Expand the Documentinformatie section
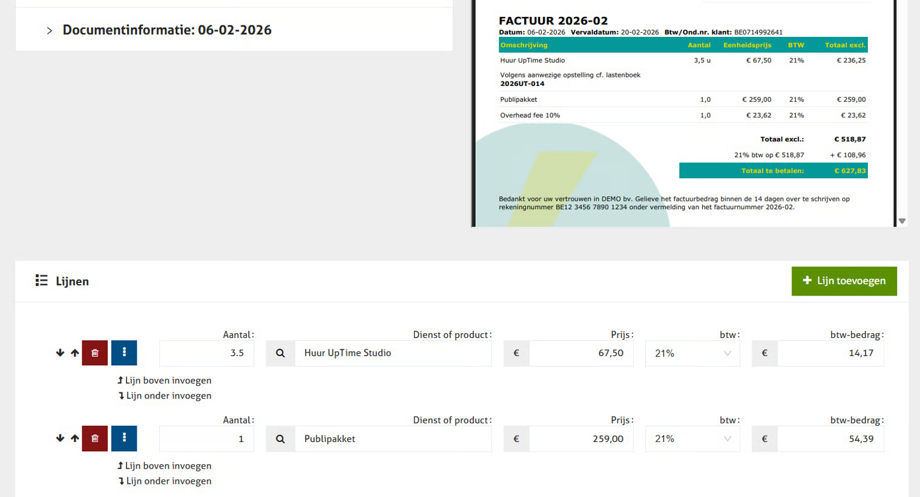Image resolution: width=920 pixels, height=497 pixels. click(50, 30)
